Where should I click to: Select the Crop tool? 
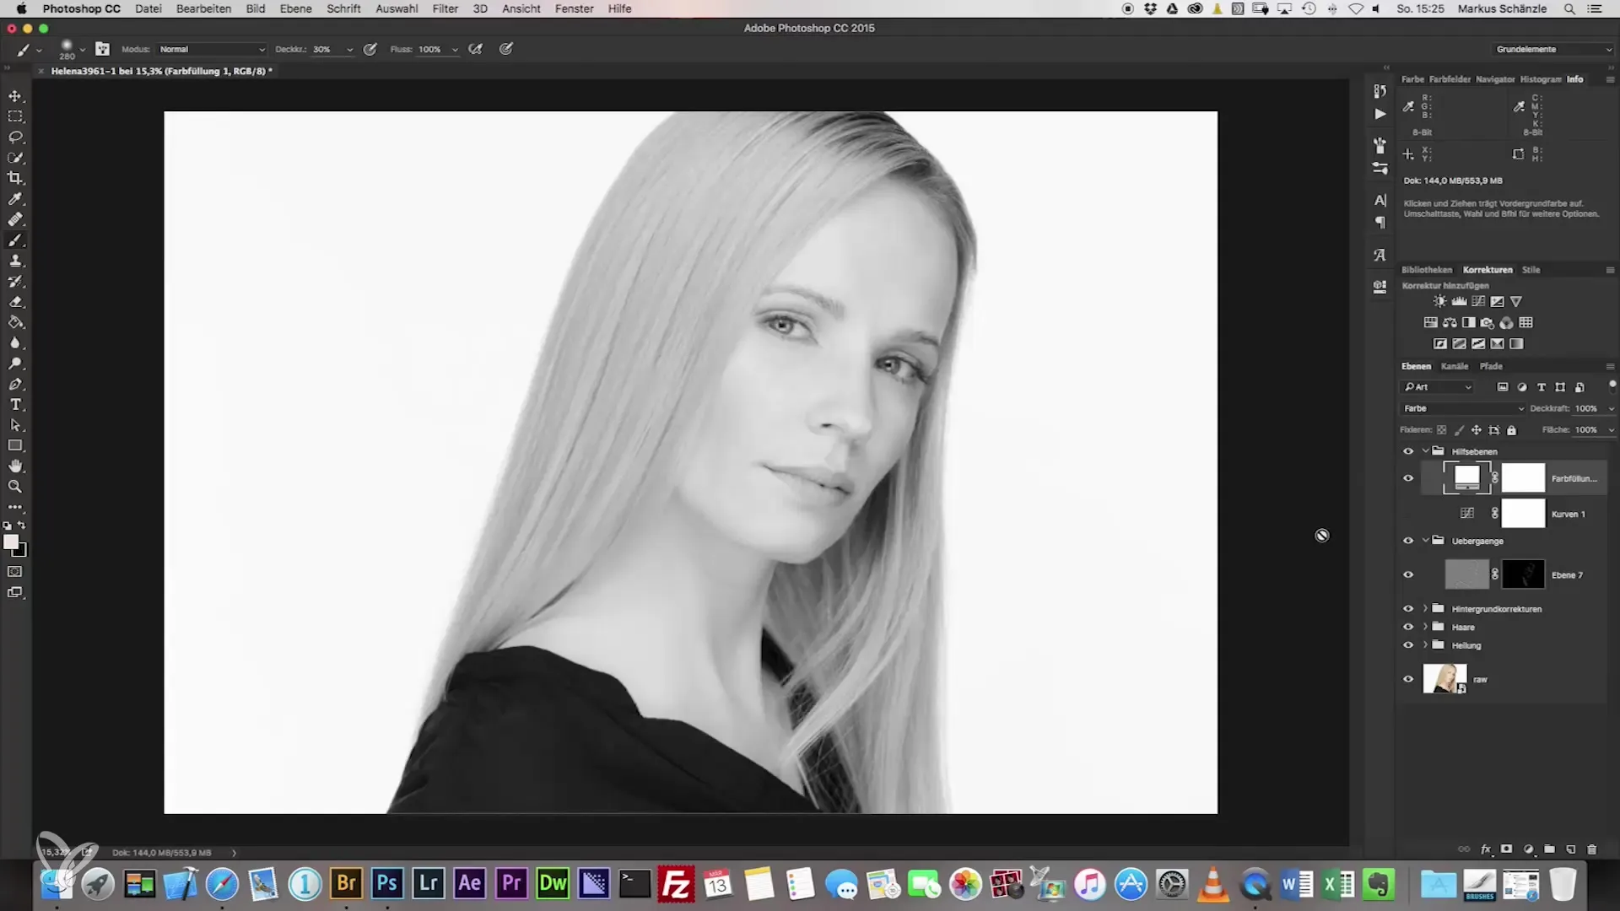(x=15, y=178)
